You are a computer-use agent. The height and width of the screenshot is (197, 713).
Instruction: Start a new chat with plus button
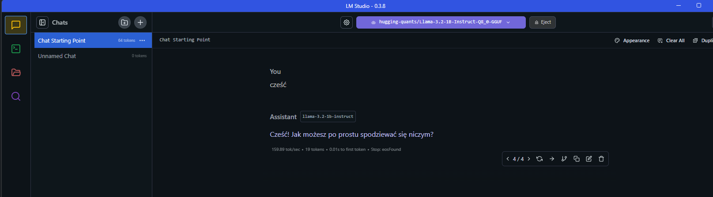tap(140, 22)
